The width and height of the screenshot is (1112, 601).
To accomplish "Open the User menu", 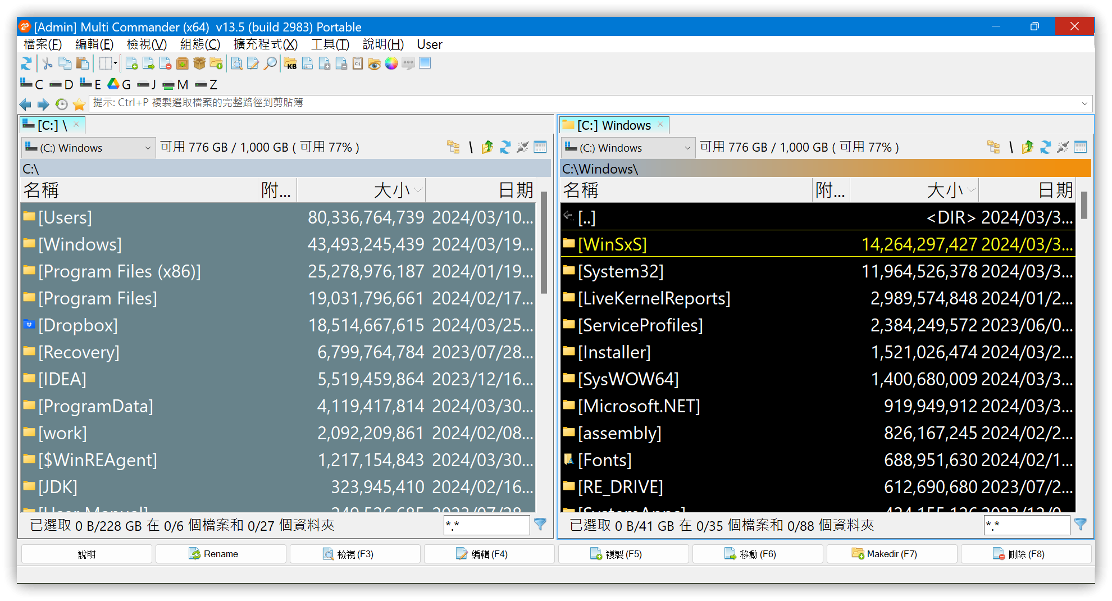I will pos(430,44).
